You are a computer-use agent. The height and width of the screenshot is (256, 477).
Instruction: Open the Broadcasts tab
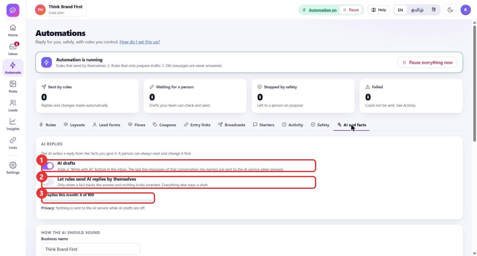pyautogui.click(x=232, y=125)
